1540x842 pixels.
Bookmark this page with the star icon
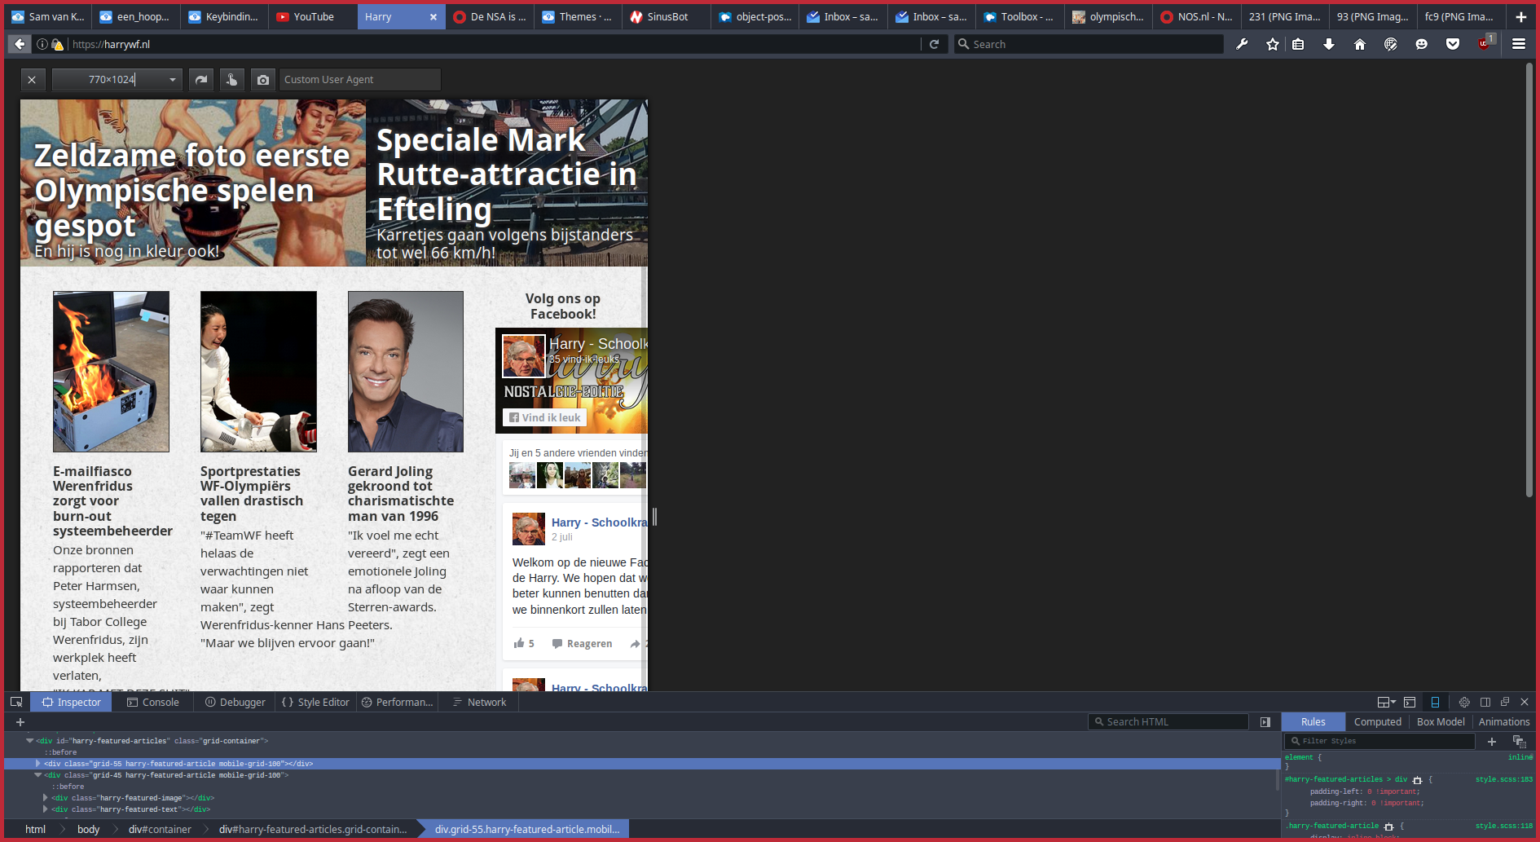point(1273,44)
